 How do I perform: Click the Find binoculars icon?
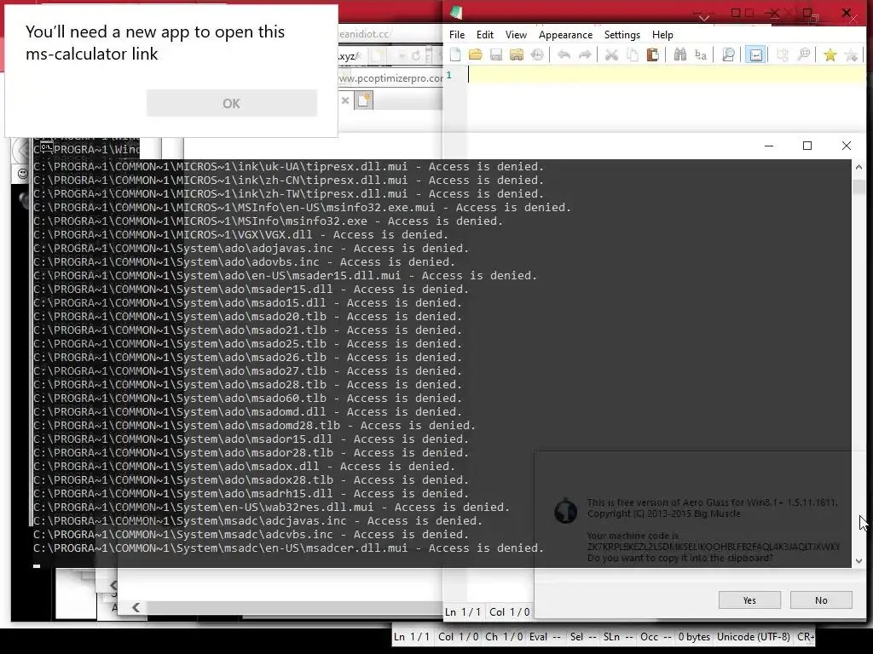pyautogui.click(x=679, y=54)
